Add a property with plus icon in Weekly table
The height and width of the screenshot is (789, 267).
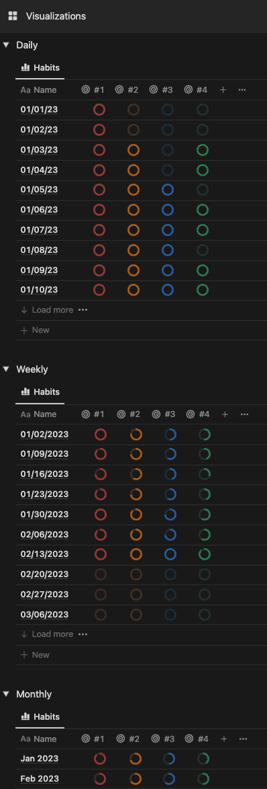(225, 414)
